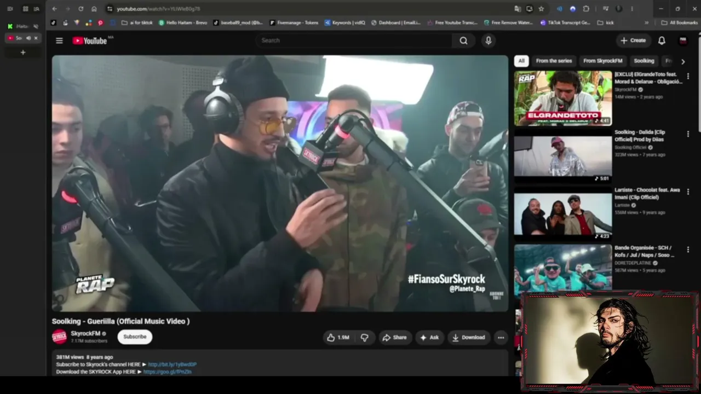The width and height of the screenshot is (701, 394).
Task: Open the browser extensions puzzle menu
Action: pos(586,9)
